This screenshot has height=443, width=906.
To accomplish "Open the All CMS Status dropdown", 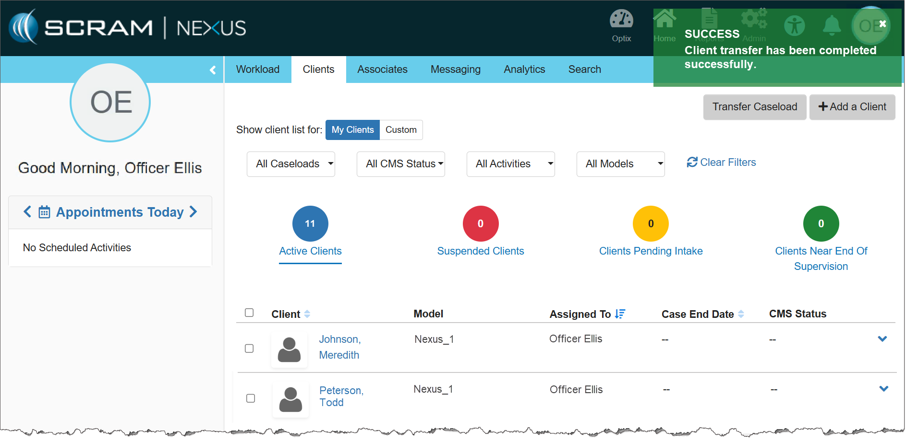I will pos(400,164).
